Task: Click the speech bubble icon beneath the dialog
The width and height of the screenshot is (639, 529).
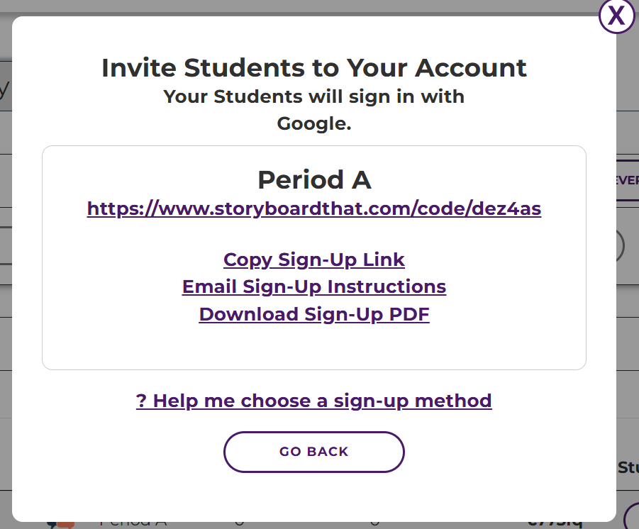Action: pos(61,525)
